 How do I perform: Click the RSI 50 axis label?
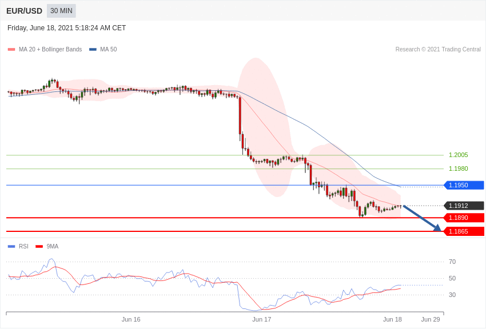452,278
